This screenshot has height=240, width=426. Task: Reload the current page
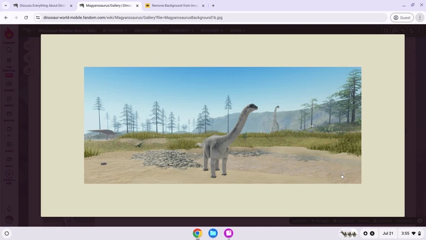[x=26, y=18]
